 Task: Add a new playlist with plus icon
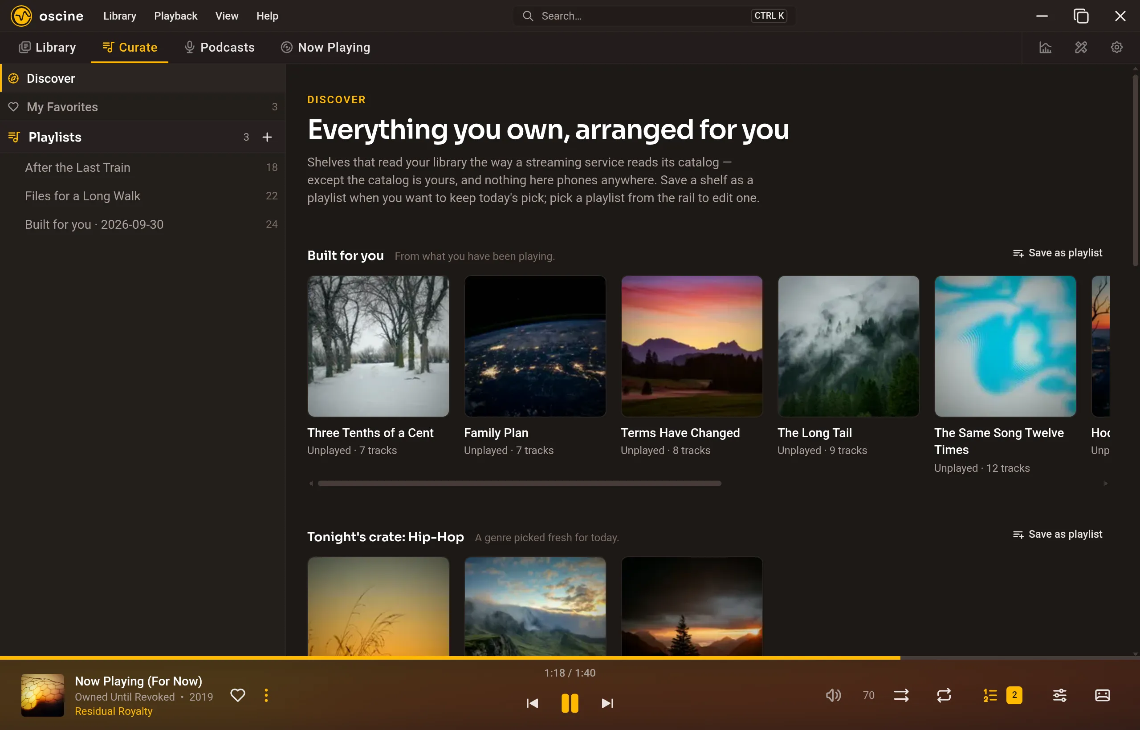pyautogui.click(x=267, y=137)
